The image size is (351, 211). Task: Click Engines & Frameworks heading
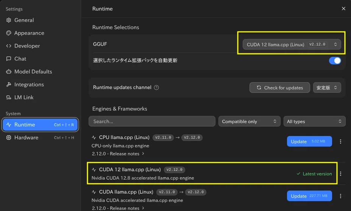tap(120, 109)
